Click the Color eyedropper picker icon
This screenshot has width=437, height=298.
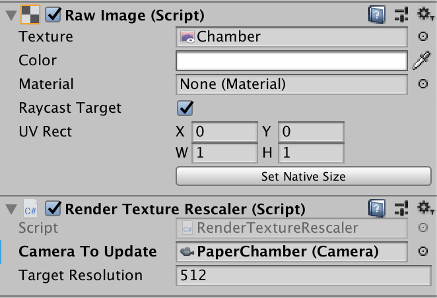pos(421,61)
